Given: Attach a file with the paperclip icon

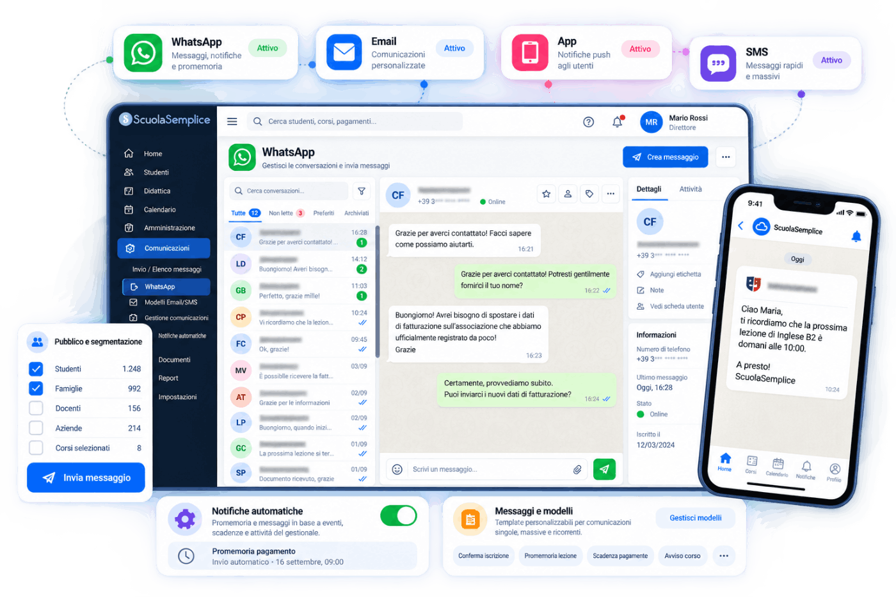Looking at the screenshot, I should point(577,470).
